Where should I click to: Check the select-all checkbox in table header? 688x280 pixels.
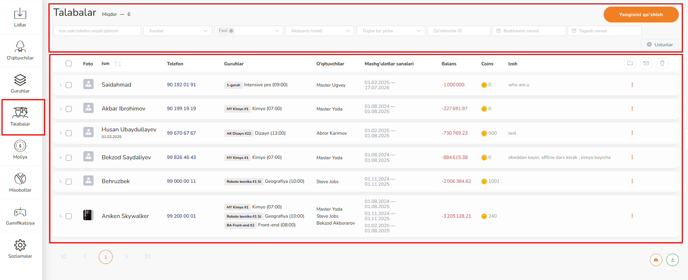tap(69, 63)
